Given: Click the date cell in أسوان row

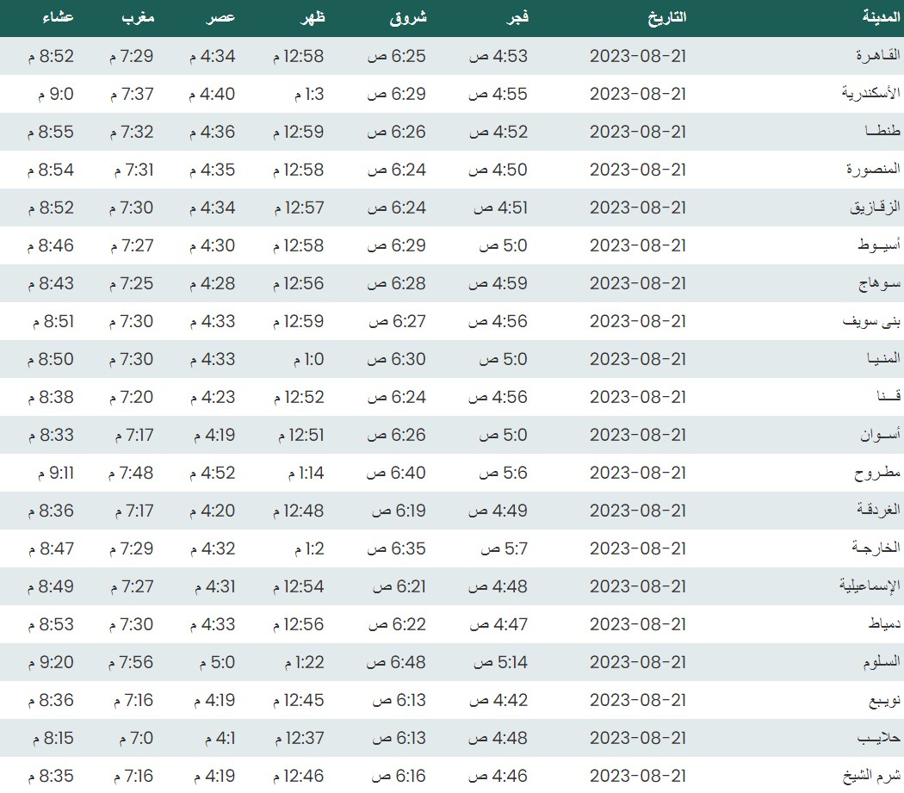Looking at the screenshot, I should click(638, 435).
